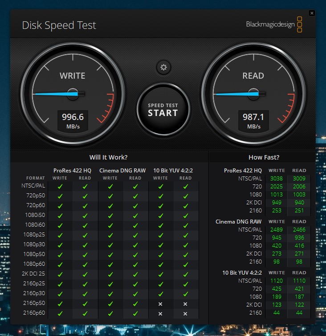Click 10 Bit YUV 4:2:2 heading in How Fast

pyautogui.click(x=242, y=273)
